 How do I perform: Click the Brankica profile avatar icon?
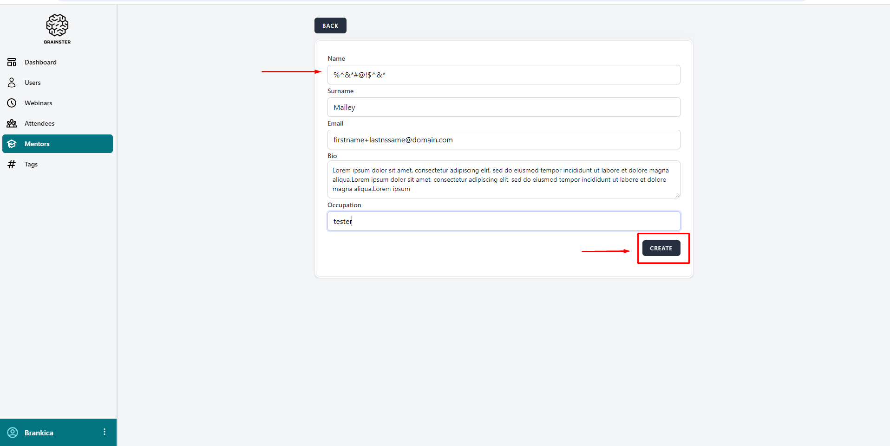13,433
